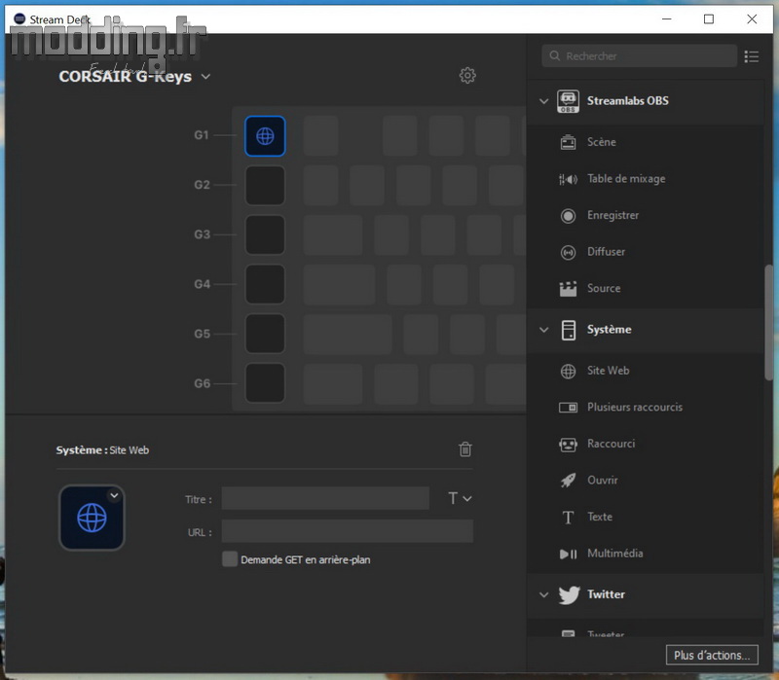Select the empty G6 key slot
This screenshot has width=779, height=680.
[265, 383]
